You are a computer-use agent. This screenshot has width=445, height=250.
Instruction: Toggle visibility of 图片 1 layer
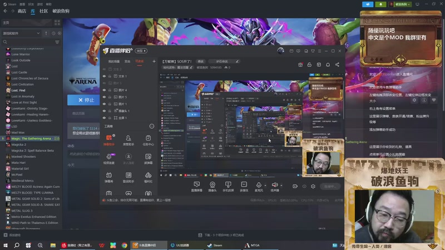tap(104, 104)
